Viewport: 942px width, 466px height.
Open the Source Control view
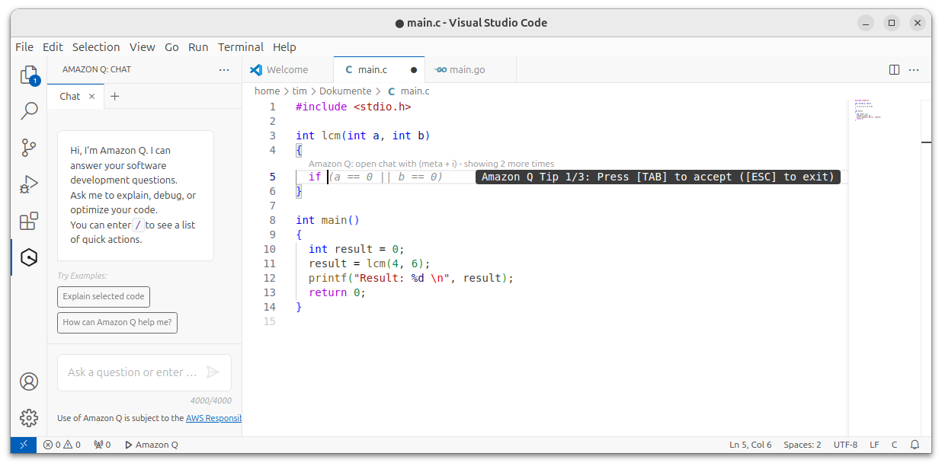[x=29, y=148]
